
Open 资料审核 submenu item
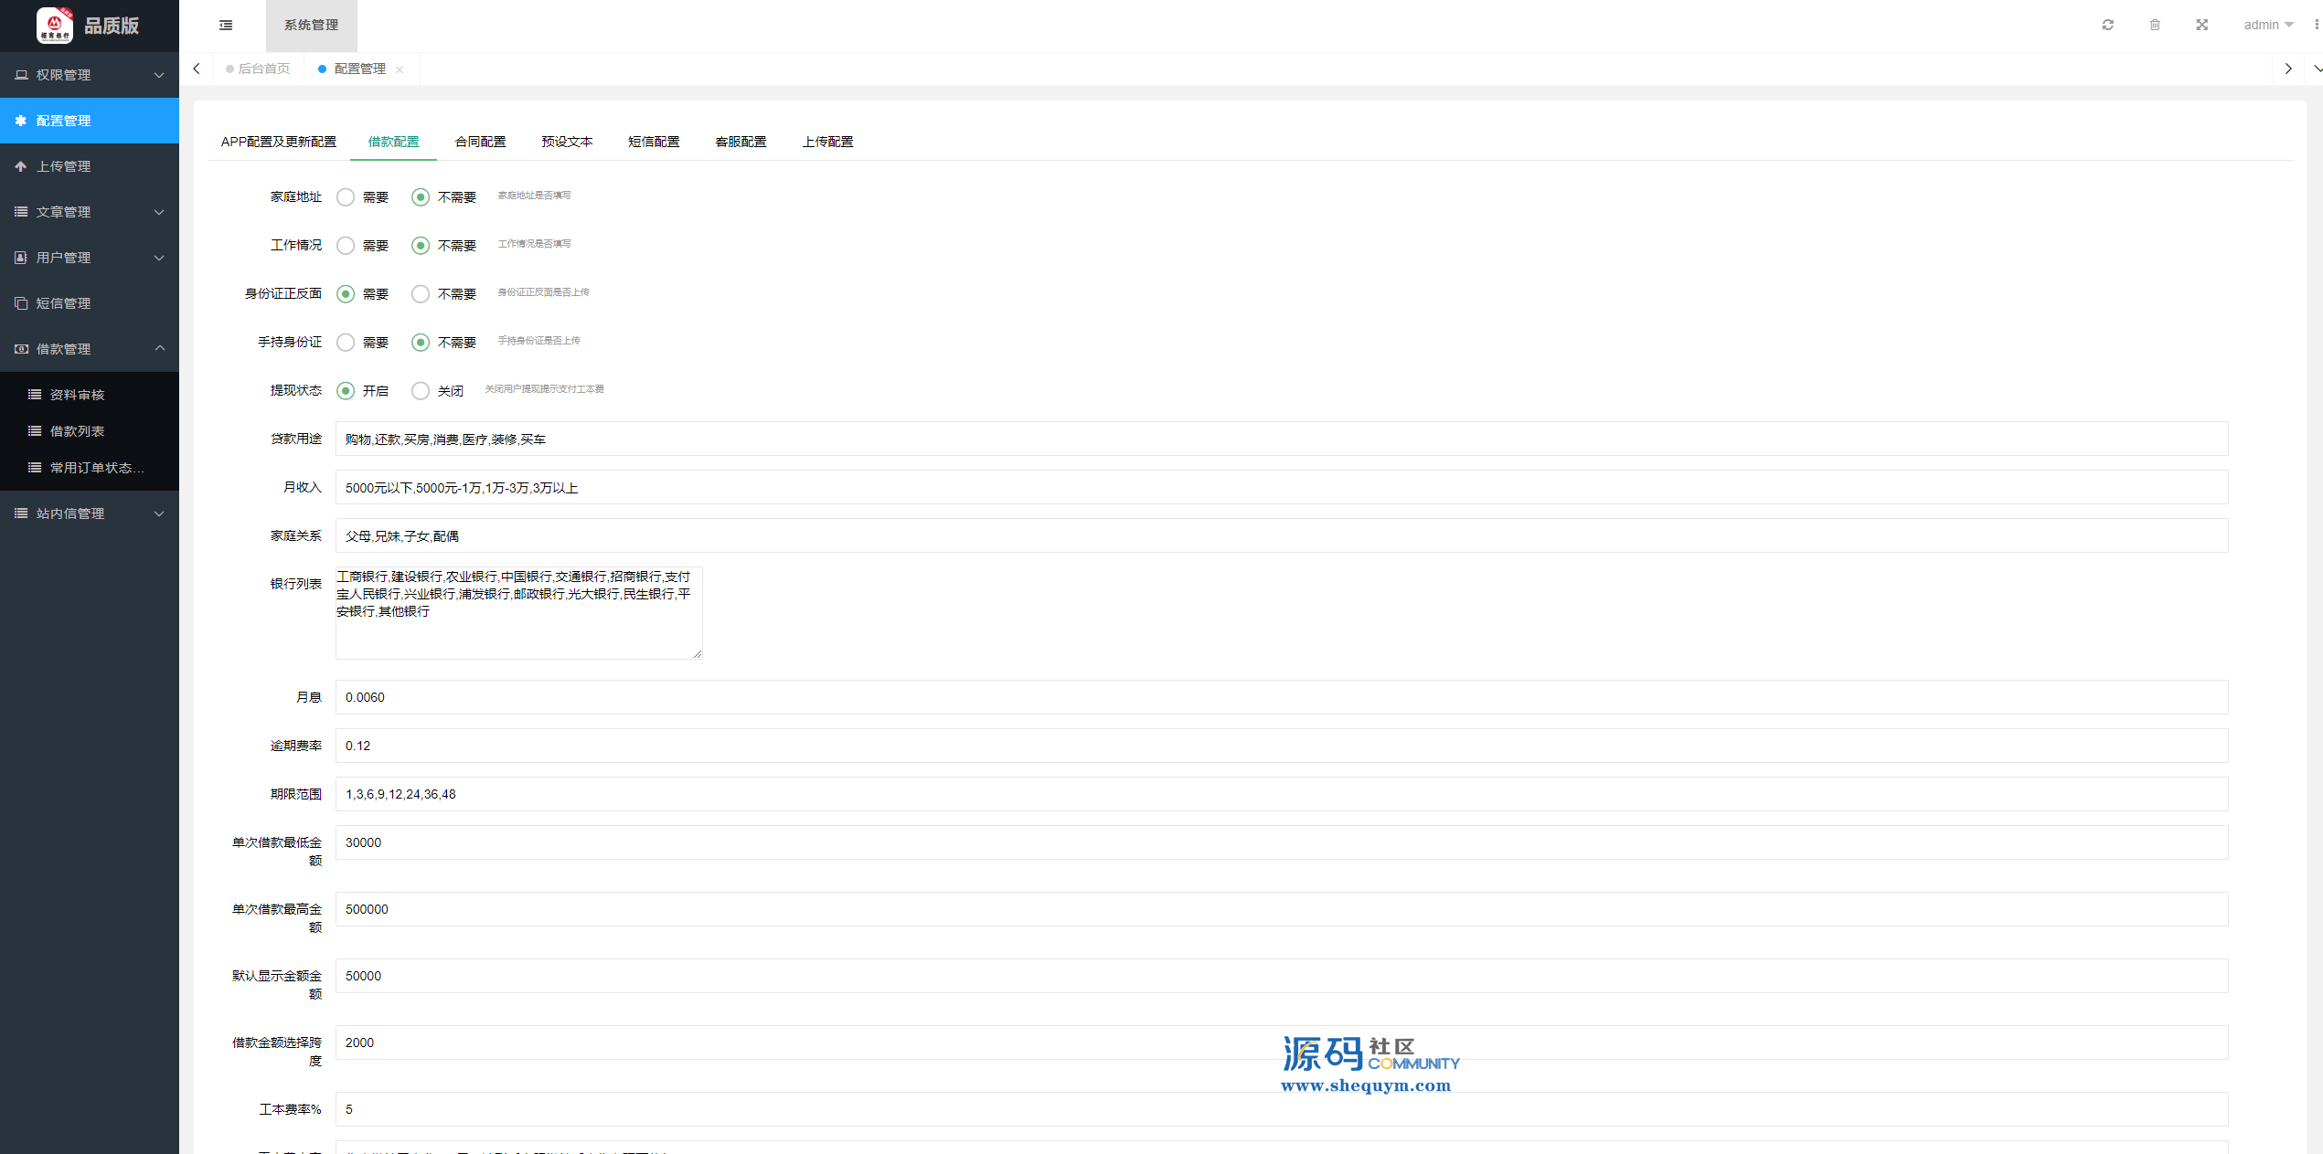(90, 395)
